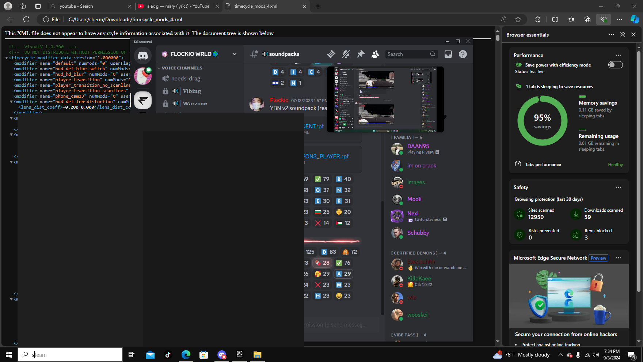
Task: Toggle efficiency mode power saving switch
Action: (615, 65)
